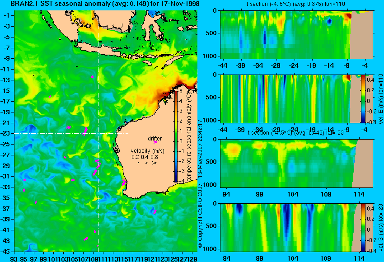Click the magenta drifter marker in legend

pyautogui.click(x=155, y=142)
